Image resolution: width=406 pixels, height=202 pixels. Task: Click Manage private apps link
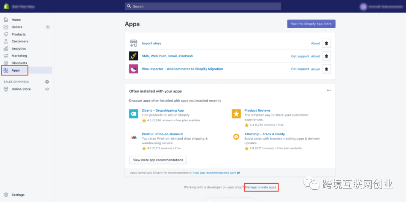tap(261, 187)
